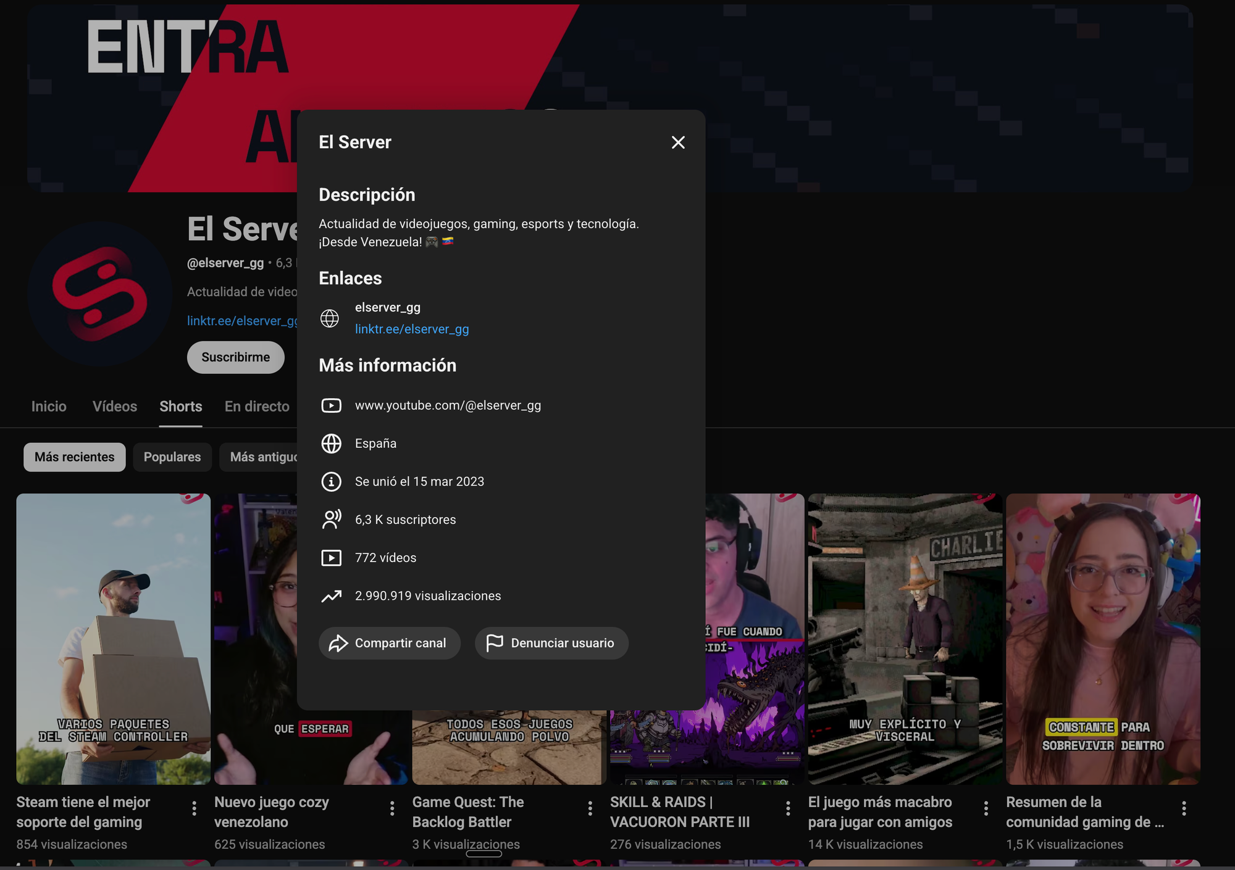Click the info icon beside the join date

click(331, 481)
